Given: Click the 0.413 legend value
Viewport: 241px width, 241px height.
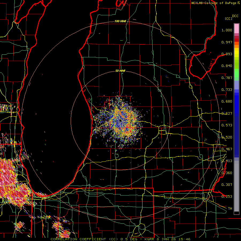Looking at the screenshot, I should (227, 161).
